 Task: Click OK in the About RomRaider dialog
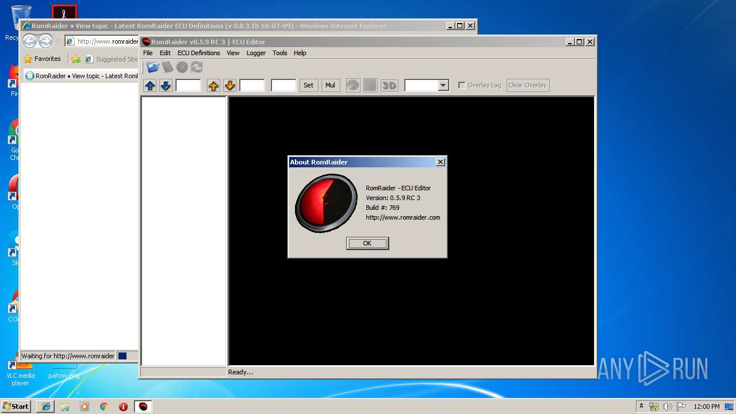click(x=367, y=243)
